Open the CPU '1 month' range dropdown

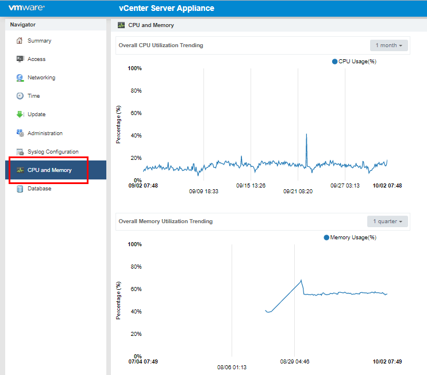coord(389,45)
